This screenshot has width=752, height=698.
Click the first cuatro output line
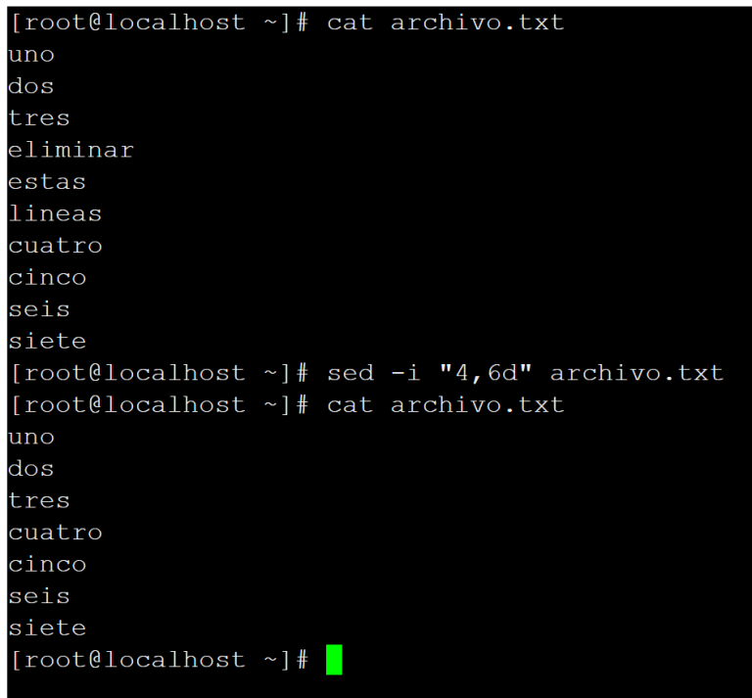pyautogui.click(x=55, y=246)
